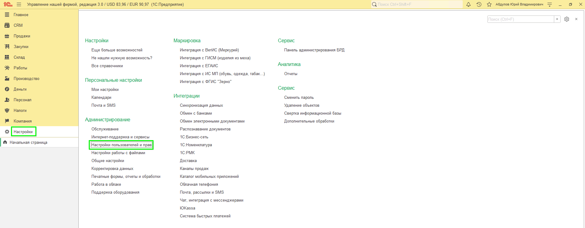585x228 pixels.
Task: Click the user name Абдулов Юрий Владимирович
Action: pos(519,4)
